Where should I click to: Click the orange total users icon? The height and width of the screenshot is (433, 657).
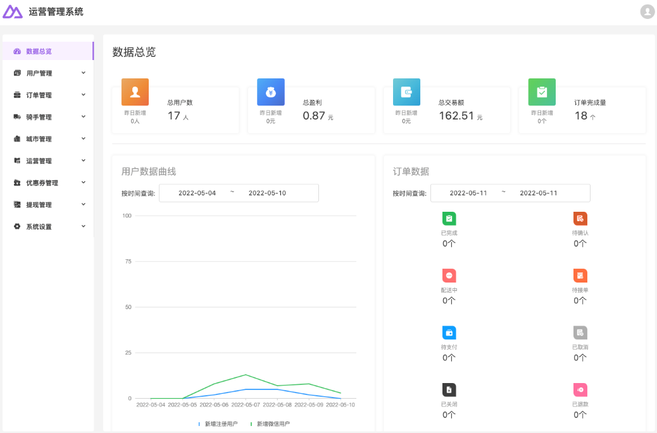coord(135,92)
